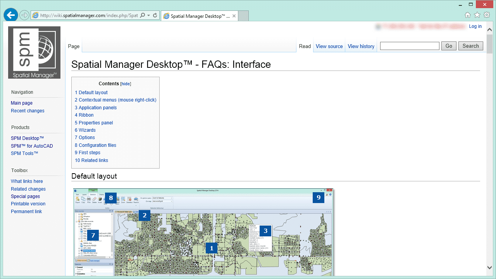Close the Spatial Manager Desktop tab
The image size is (496, 279).
click(x=234, y=16)
